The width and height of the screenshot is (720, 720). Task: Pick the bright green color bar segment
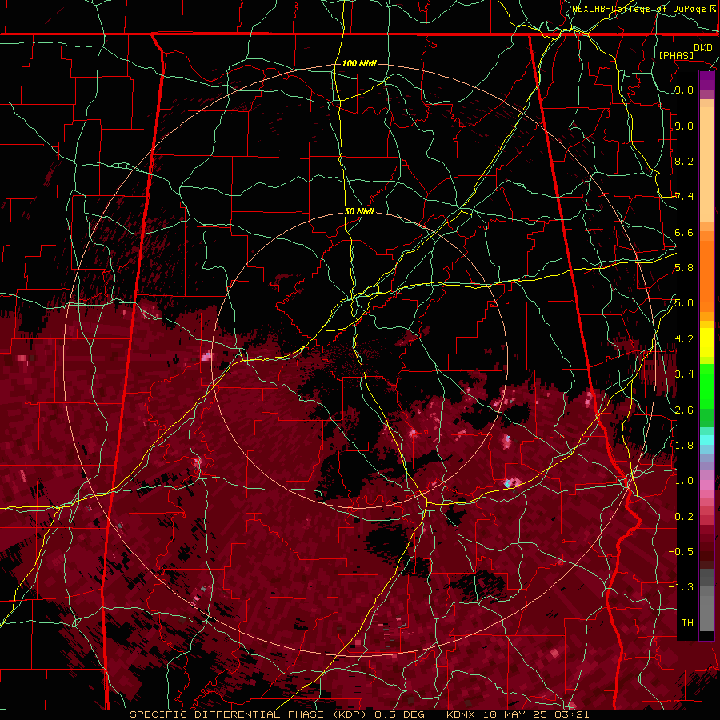[x=706, y=386]
